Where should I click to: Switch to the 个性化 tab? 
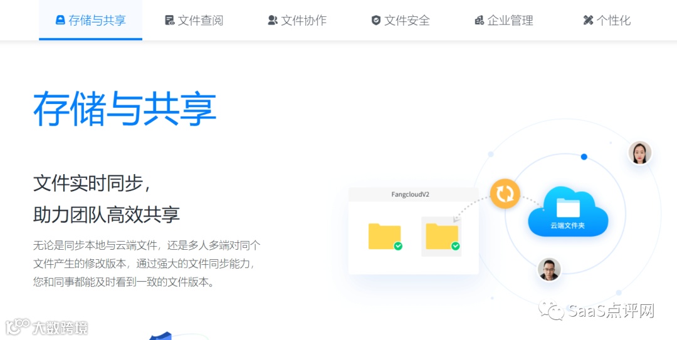tap(607, 20)
